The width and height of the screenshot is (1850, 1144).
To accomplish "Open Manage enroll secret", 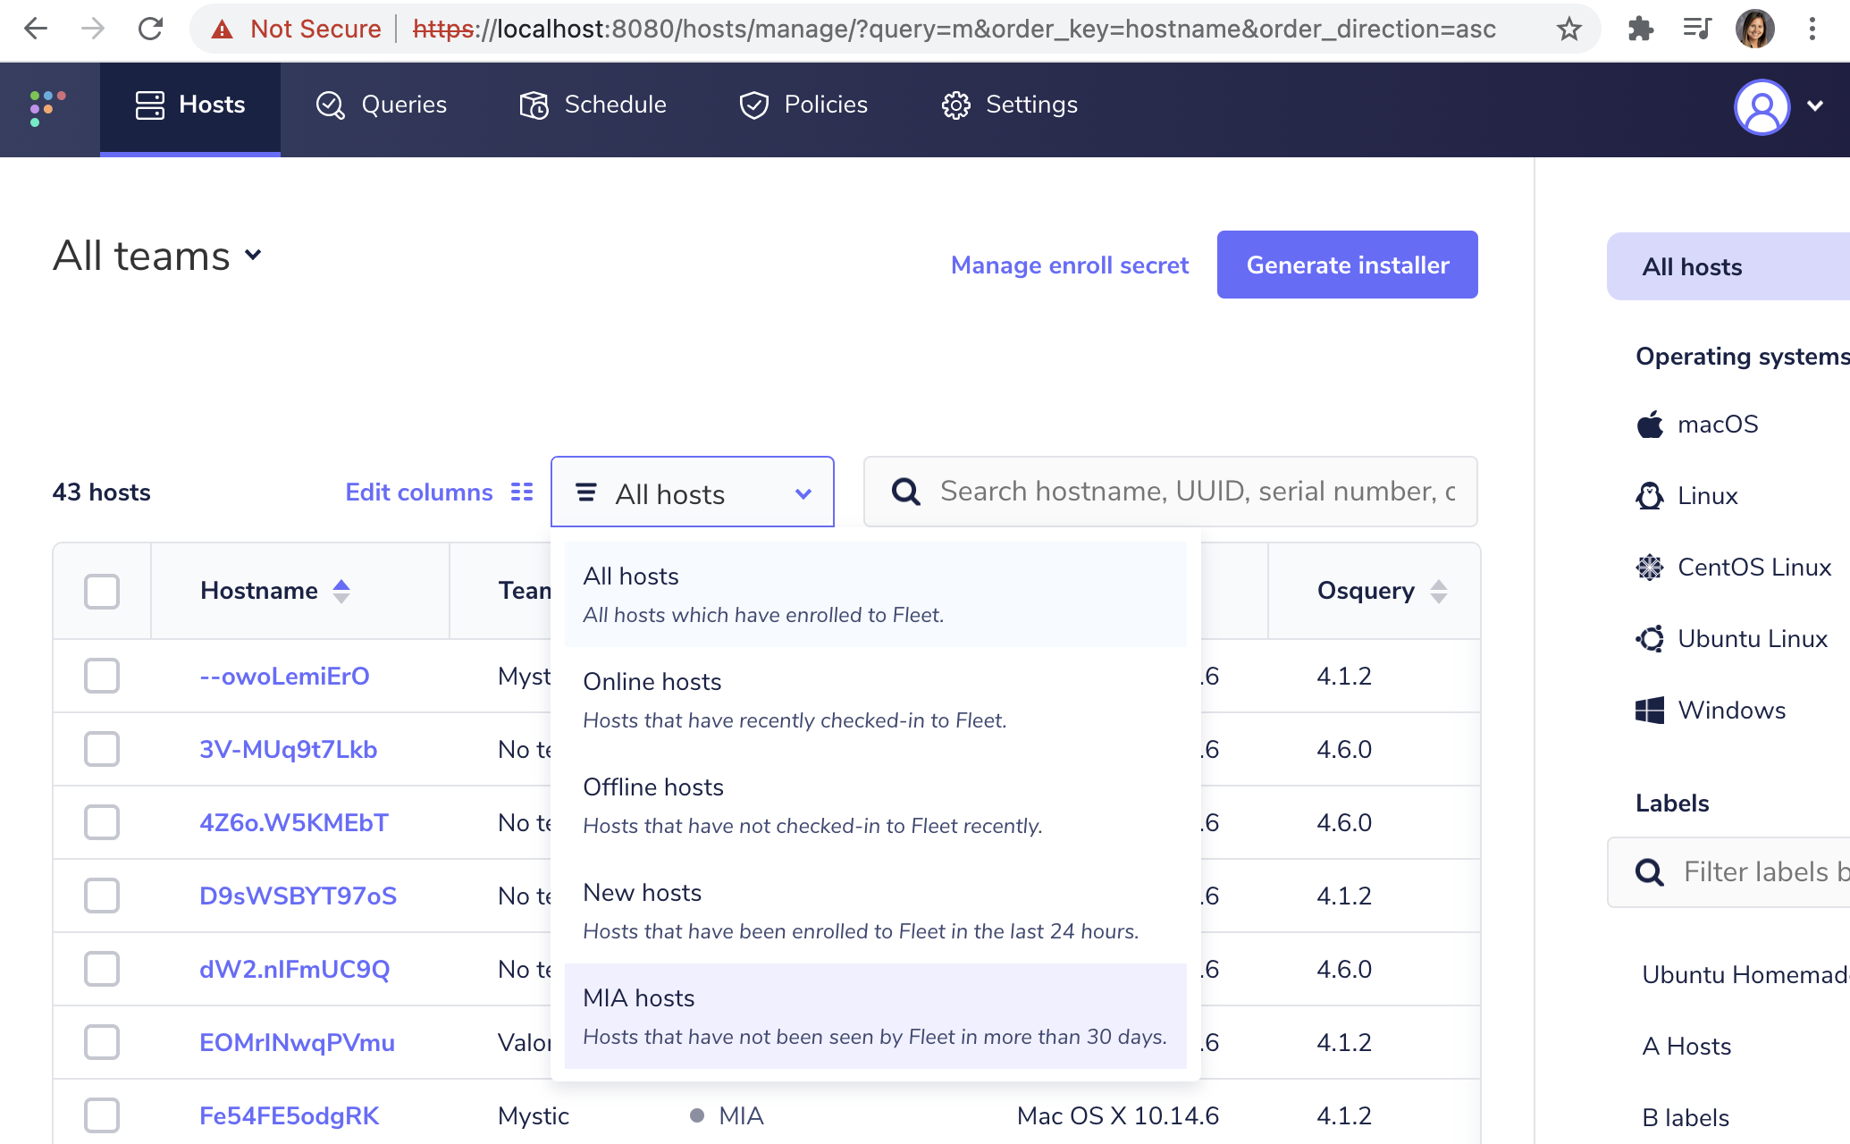I will [x=1070, y=265].
